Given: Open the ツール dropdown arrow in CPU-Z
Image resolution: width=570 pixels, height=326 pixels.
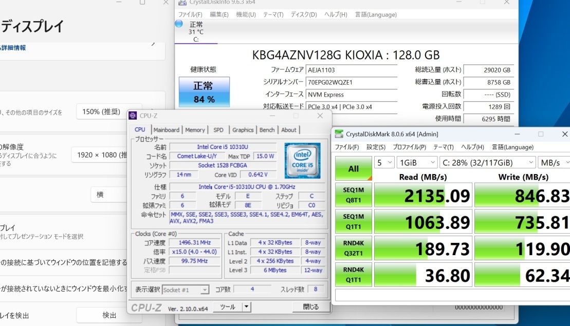Looking at the screenshot, I should (x=247, y=307).
